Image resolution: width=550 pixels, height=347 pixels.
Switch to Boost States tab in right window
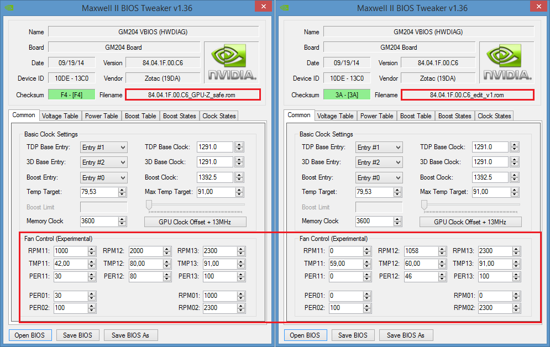454,116
